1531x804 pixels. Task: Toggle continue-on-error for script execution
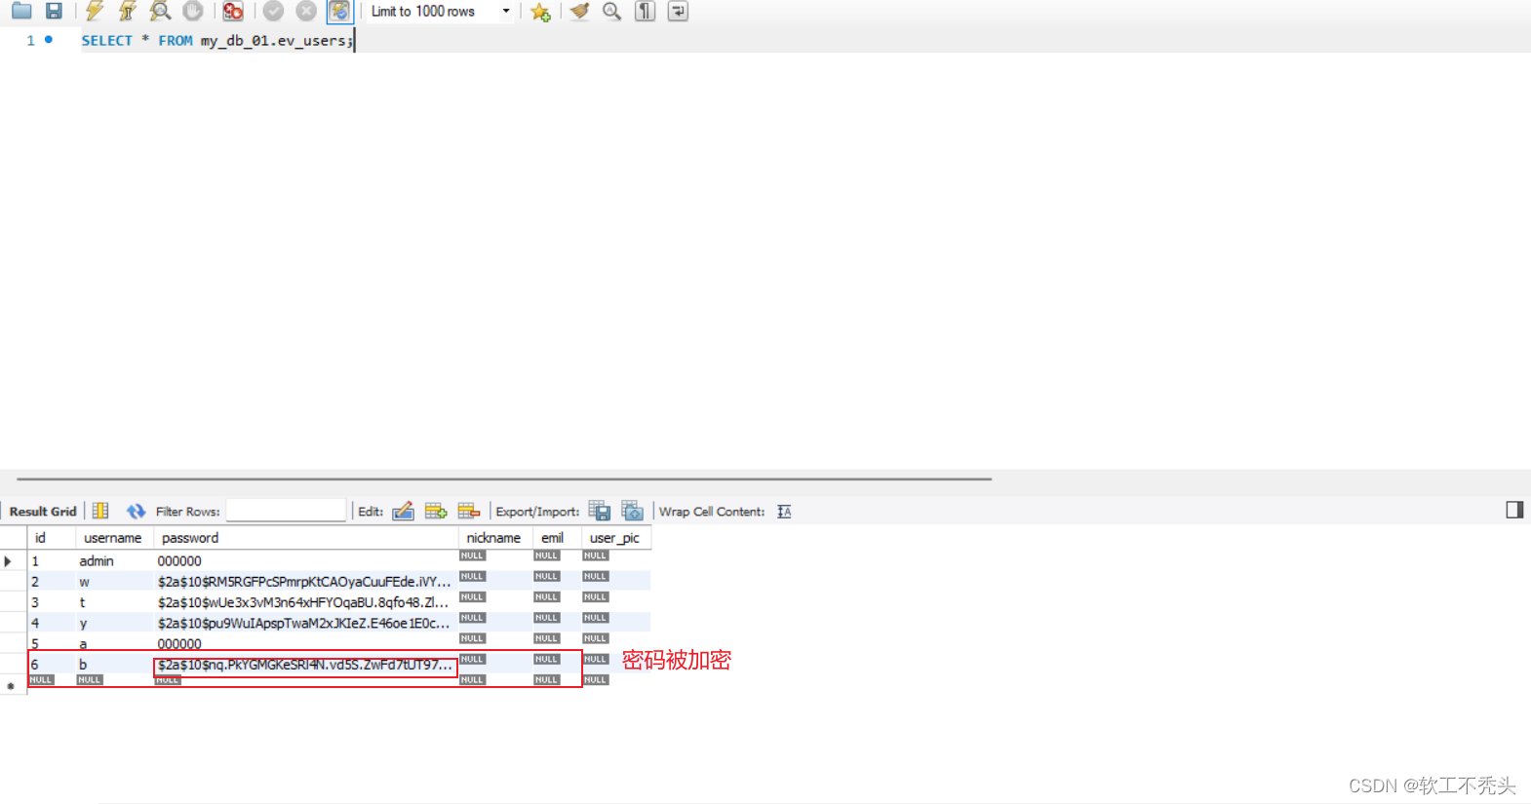coord(233,11)
